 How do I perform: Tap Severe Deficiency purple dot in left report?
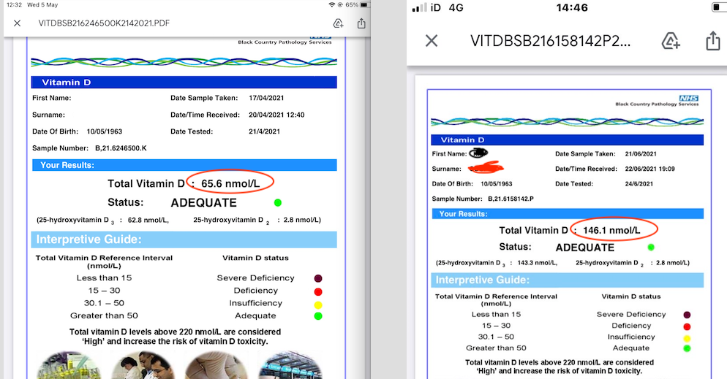[318, 278]
